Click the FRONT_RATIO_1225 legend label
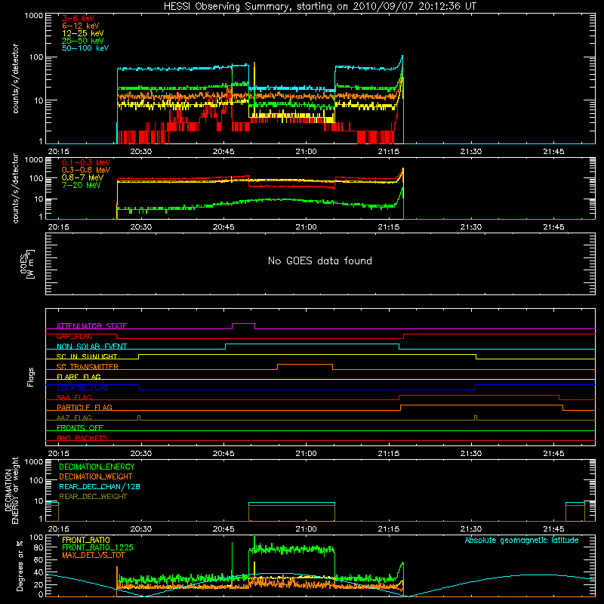The image size is (604, 604). 97,547
